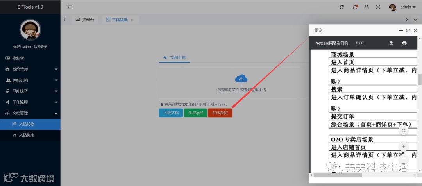Image resolution: width=422 pixels, height=186 pixels.
Task: Click the refresh icon in the top bar
Action: (x=342, y=7)
